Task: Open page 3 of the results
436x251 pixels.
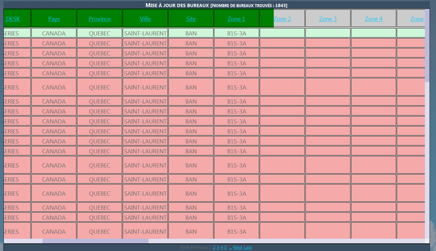Action: [218, 247]
